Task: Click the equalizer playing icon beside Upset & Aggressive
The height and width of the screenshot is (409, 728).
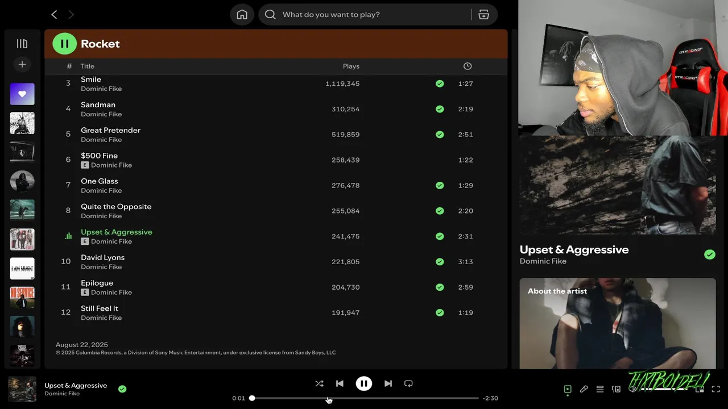Action: point(68,236)
